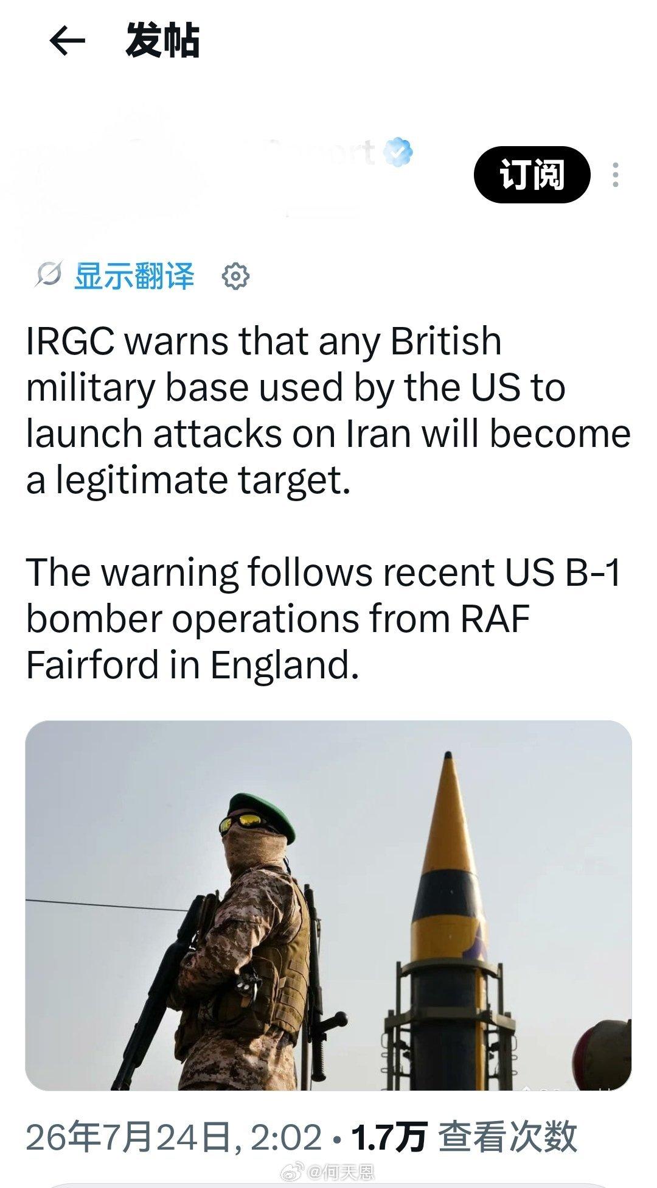The image size is (657, 1188).
Task: Open the three-dot more options menu
Action: click(616, 175)
